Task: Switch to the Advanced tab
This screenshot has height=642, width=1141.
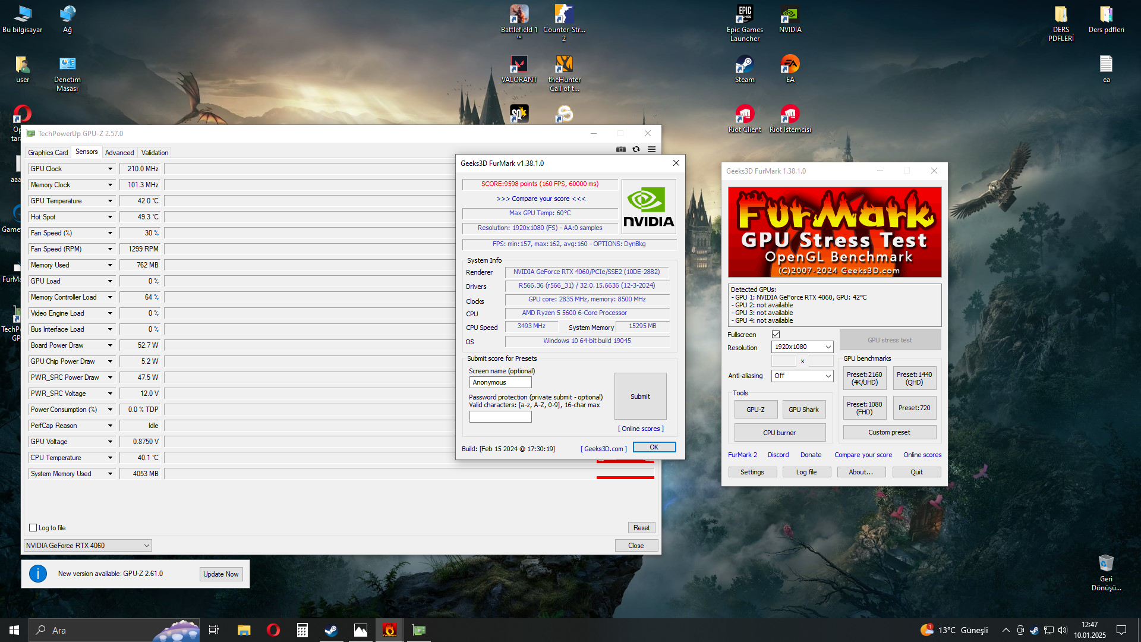Action: click(x=119, y=153)
